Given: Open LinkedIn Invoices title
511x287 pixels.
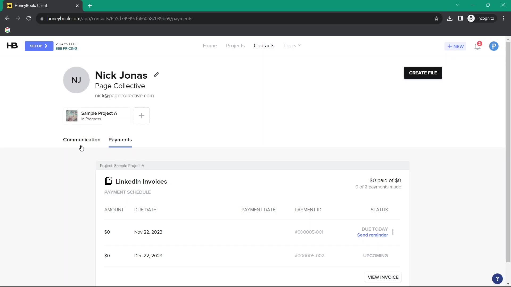Looking at the screenshot, I should tap(141, 182).
